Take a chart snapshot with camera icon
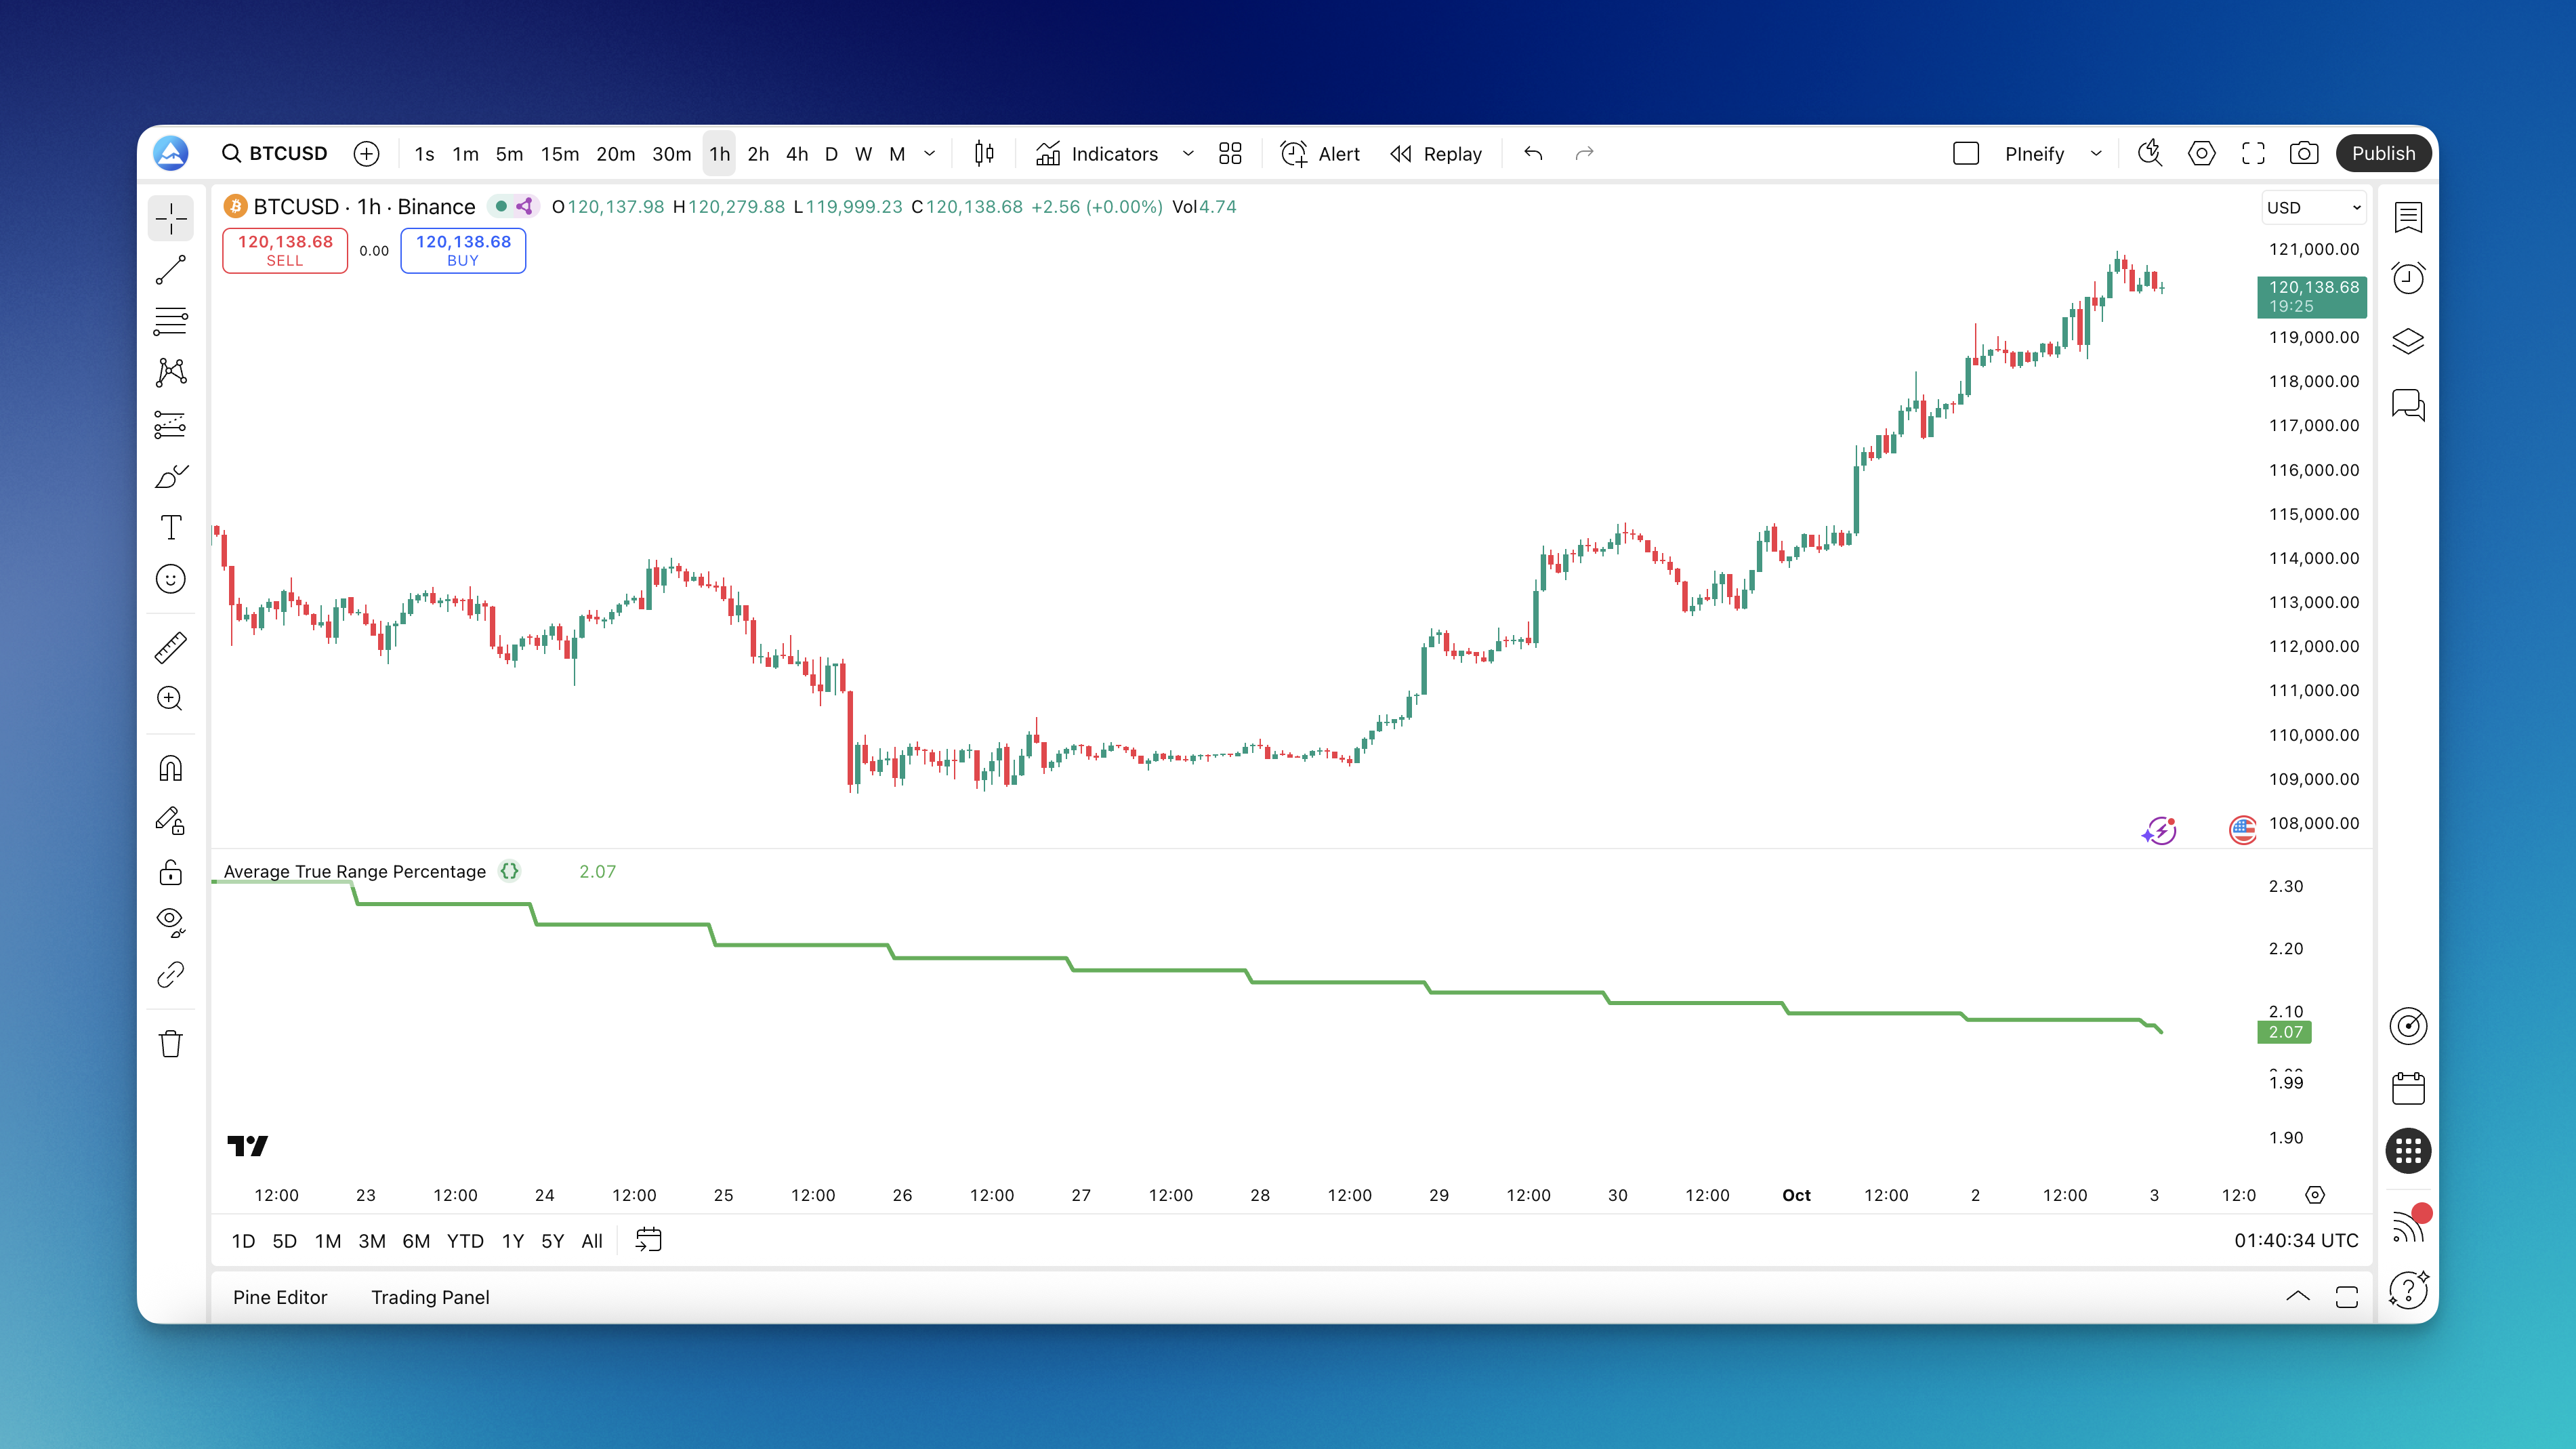Viewport: 2576px width, 1449px height. tap(2304, 153)
